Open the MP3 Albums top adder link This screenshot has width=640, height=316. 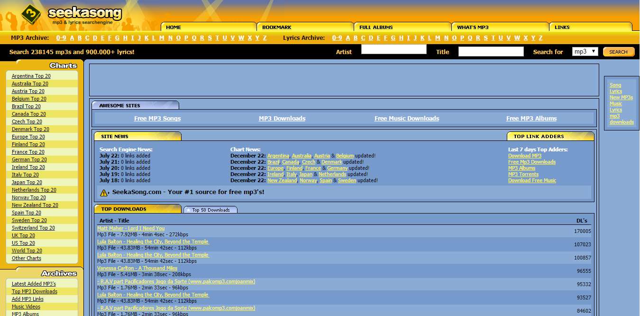point(521,168)
